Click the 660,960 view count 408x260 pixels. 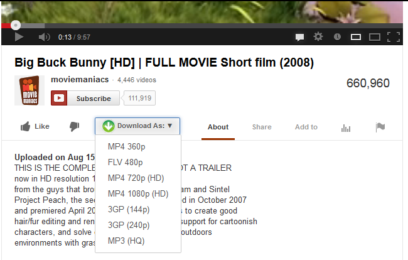[368, 84]
